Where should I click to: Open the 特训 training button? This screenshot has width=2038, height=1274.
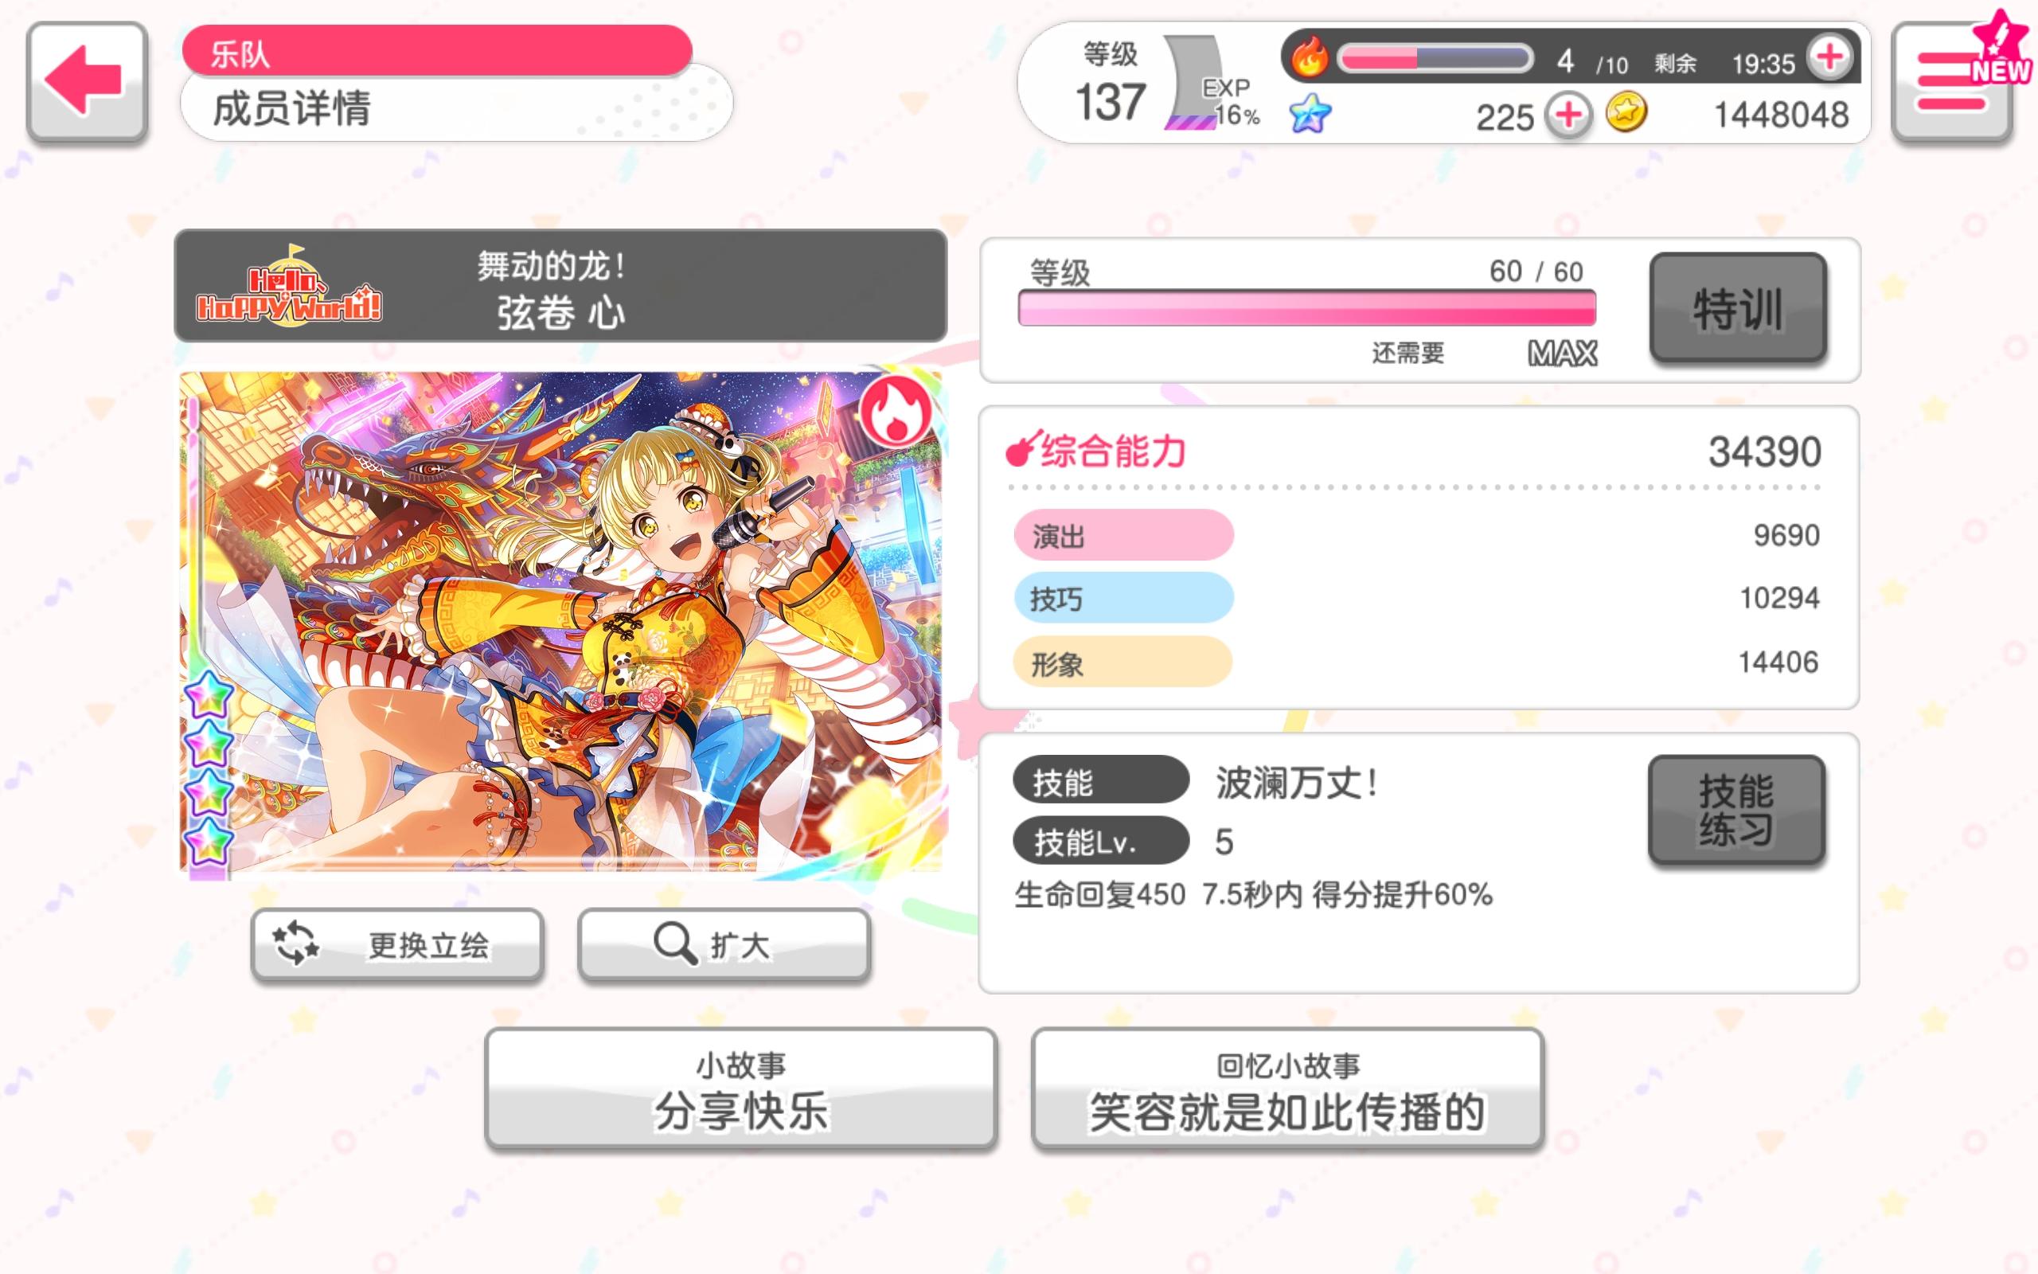click(x=1738, y=308)
